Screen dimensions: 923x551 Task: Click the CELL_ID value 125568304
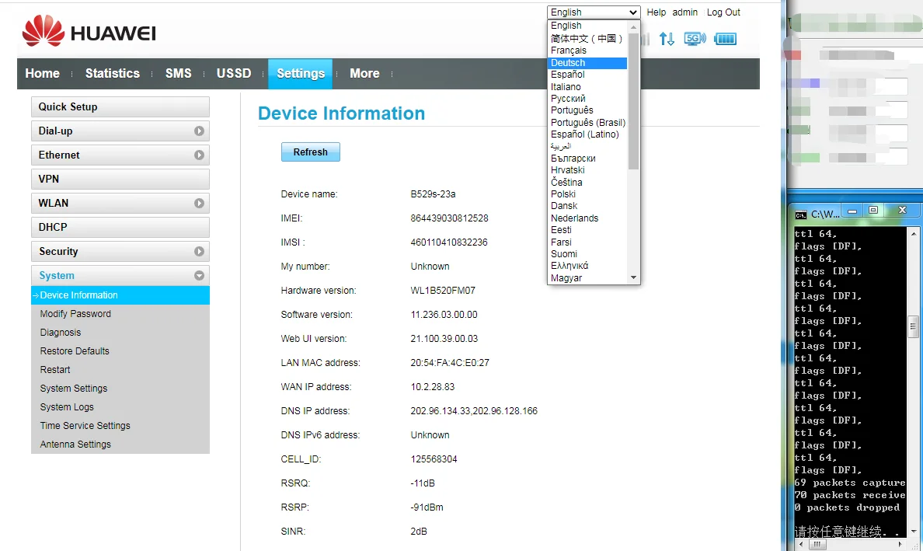coord(434,459)
